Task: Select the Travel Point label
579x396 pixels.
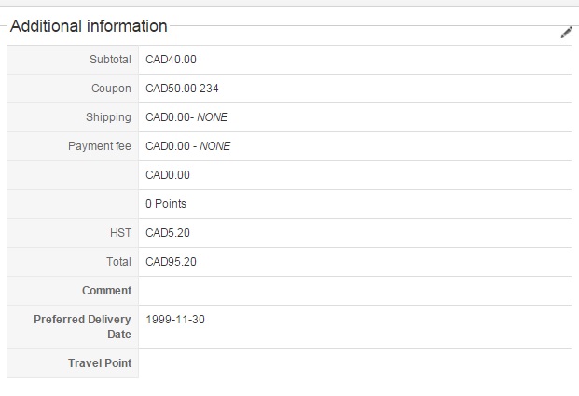Action: tap(100, 363)
